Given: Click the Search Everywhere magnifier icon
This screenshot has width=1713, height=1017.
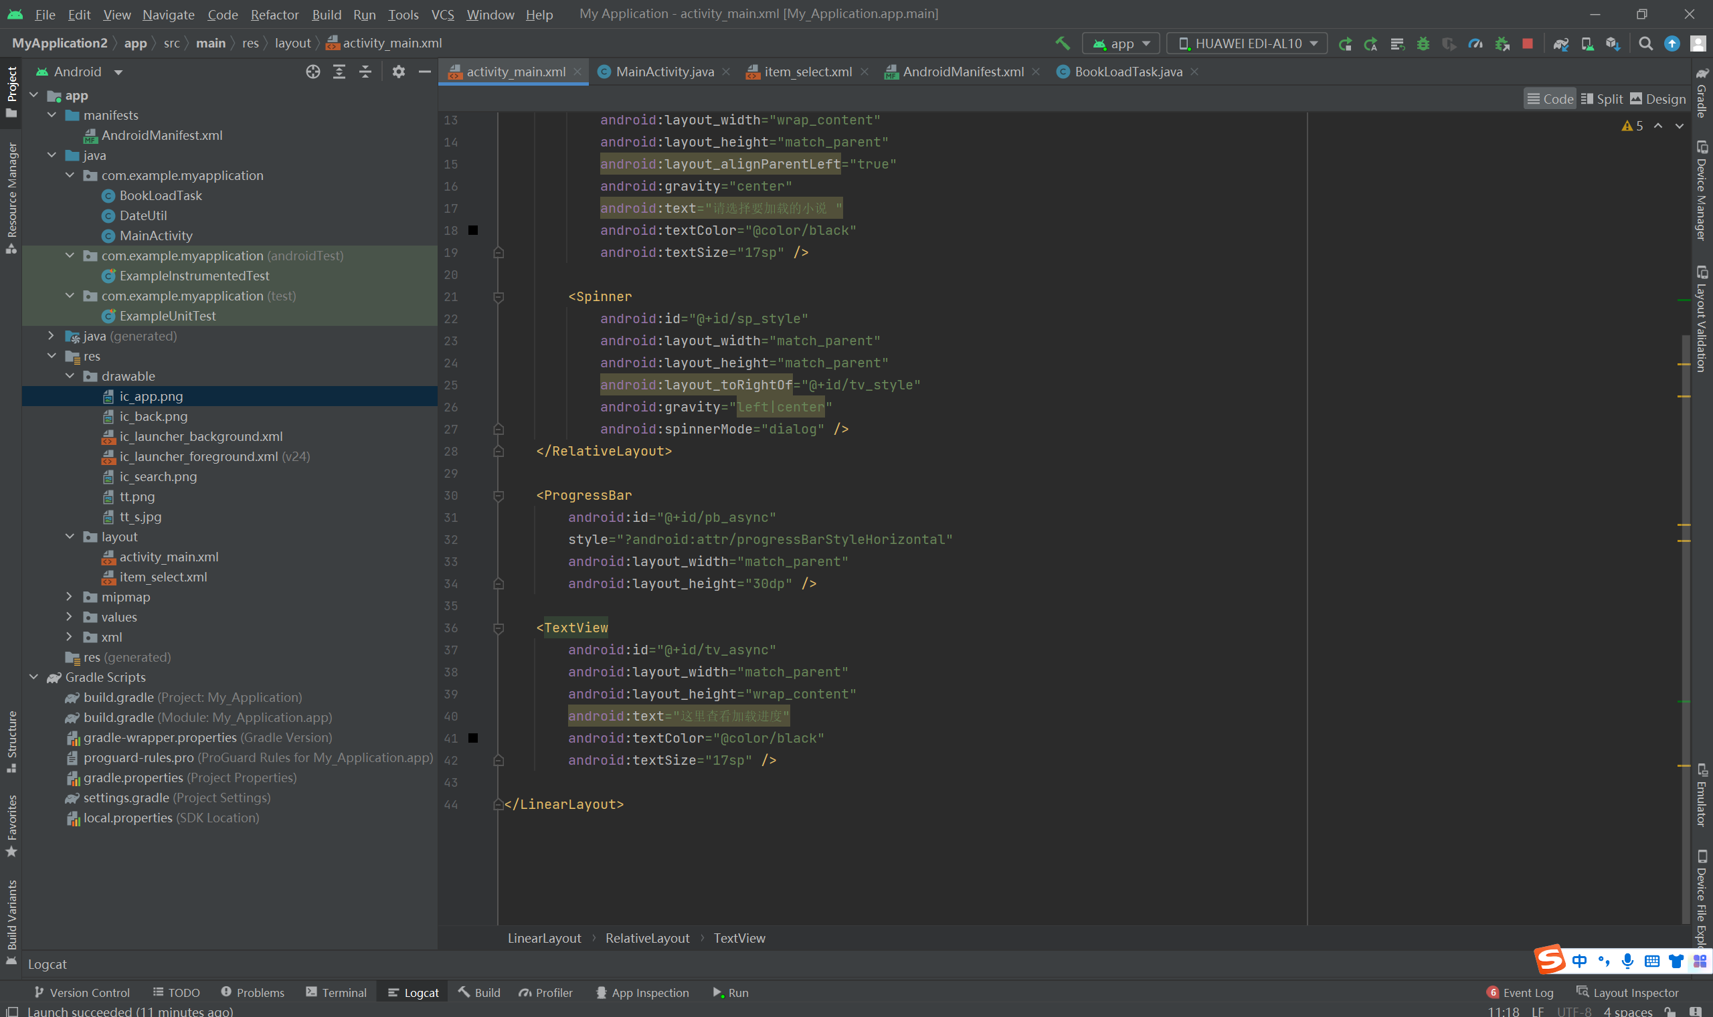Looking at the screenshot, I should coord(1645,44).
